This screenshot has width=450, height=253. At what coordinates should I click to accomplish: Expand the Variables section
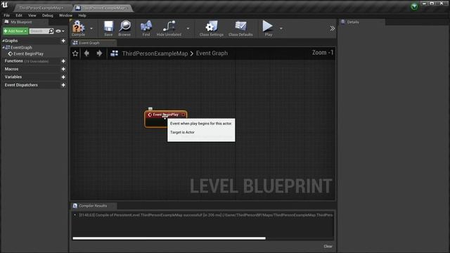pos(13,77)
